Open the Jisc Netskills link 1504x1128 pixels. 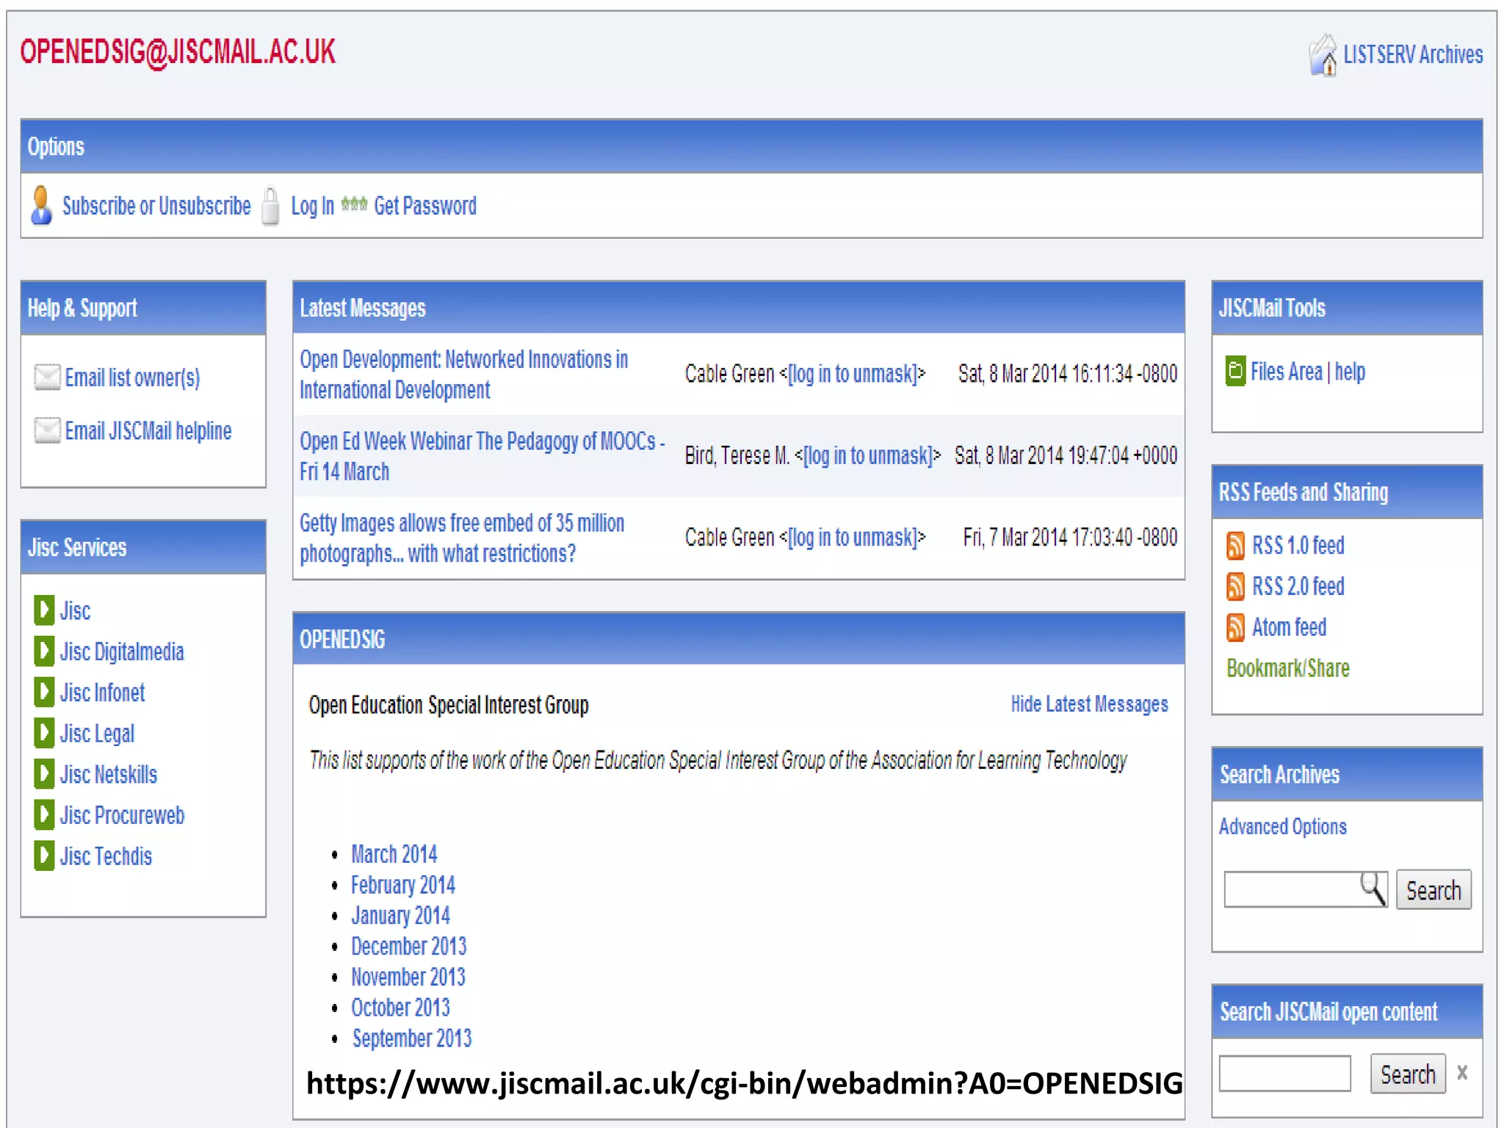pyautogui.click(x=109, y=775)
